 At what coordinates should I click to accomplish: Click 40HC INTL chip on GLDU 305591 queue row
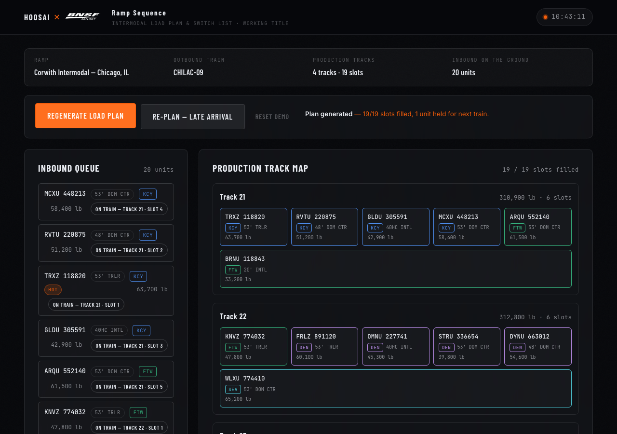109,330
